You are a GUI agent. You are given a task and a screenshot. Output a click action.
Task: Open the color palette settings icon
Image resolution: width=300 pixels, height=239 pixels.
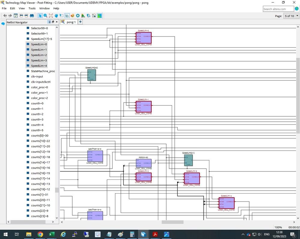[x=72, y=16]
